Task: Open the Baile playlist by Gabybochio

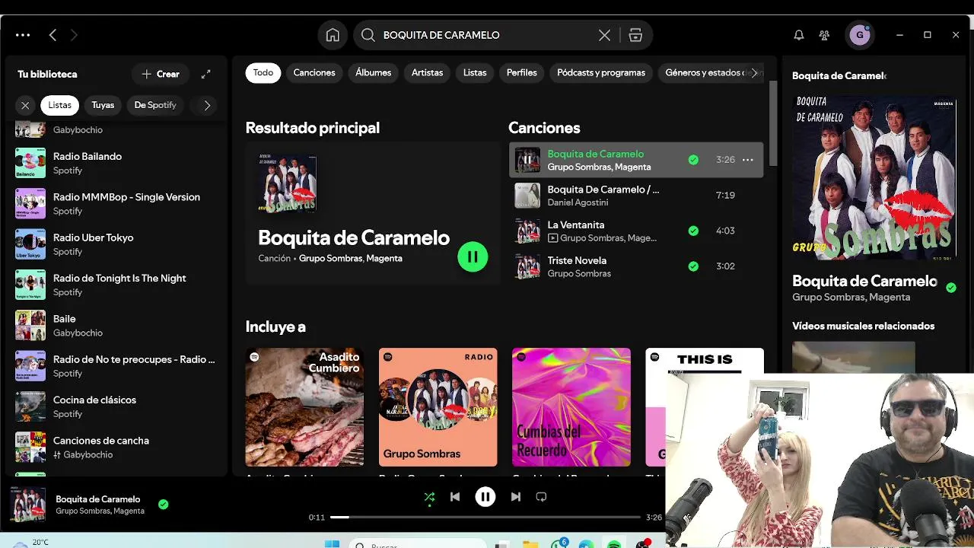Action: [116, 325]
